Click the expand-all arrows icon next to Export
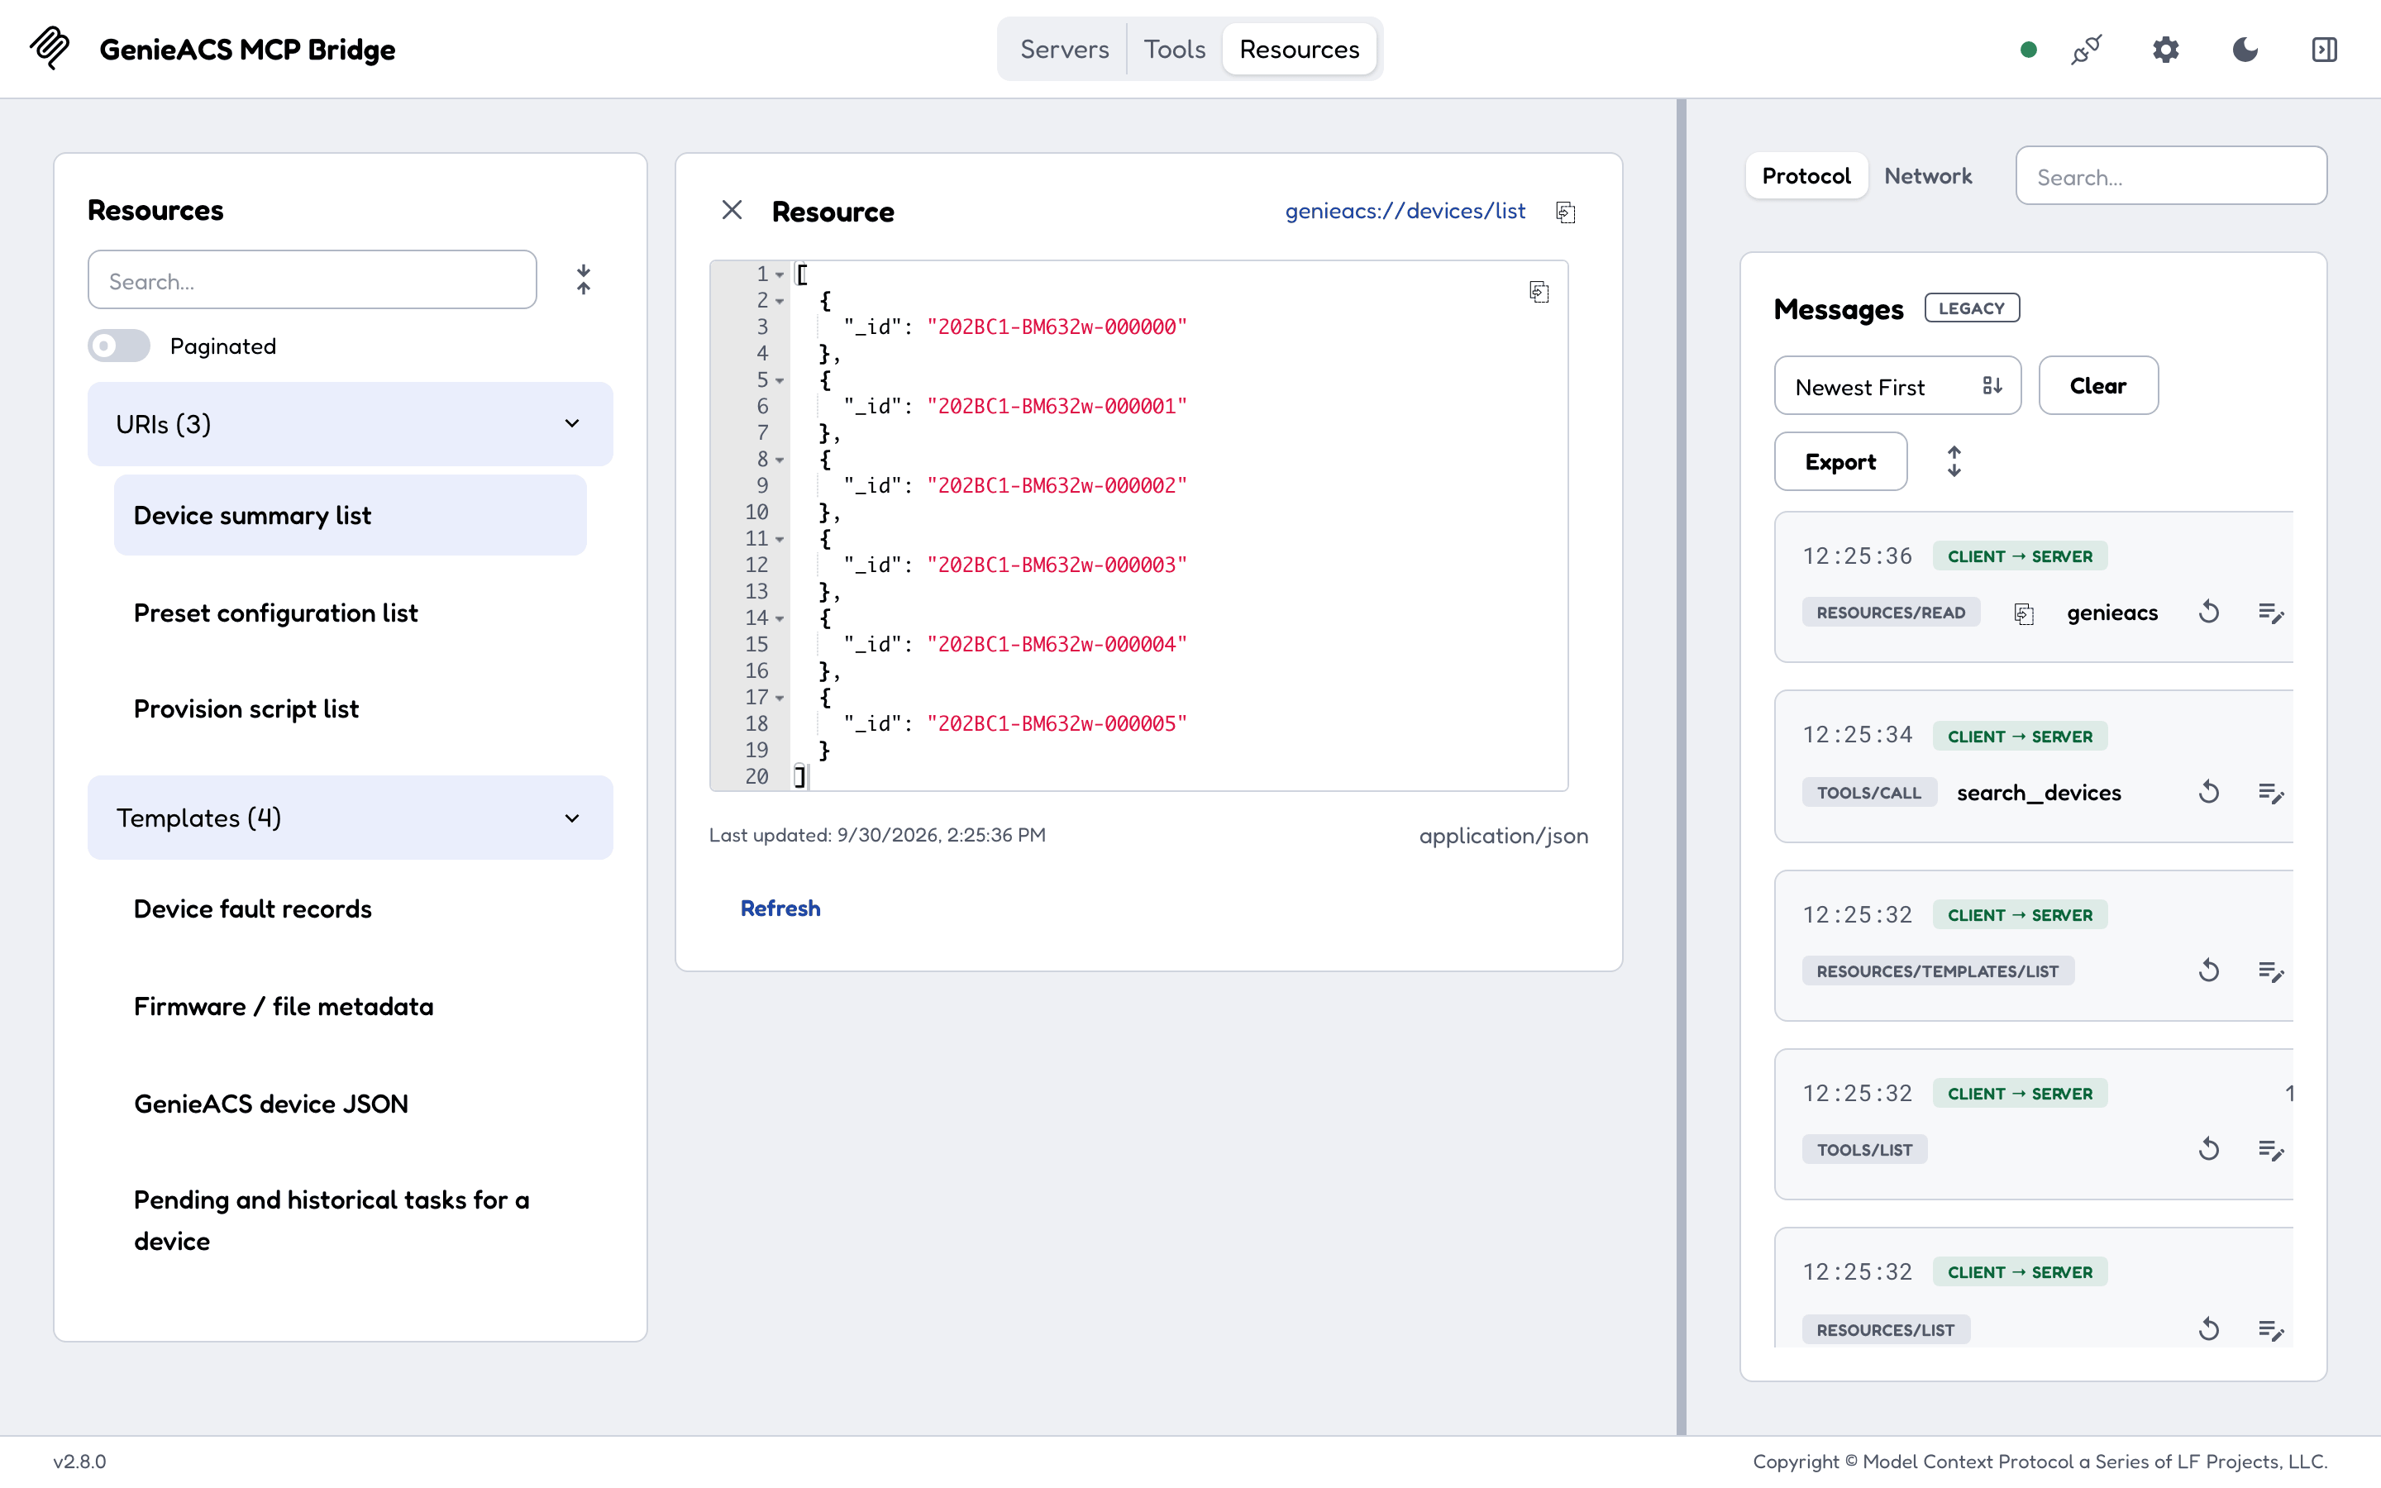This screenshot has width=2381, height=1488. coord(1954,461)
